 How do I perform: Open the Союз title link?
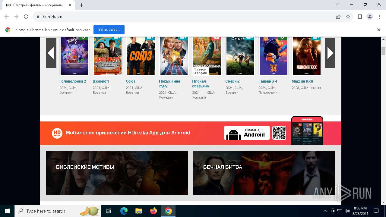pos(131,81)
